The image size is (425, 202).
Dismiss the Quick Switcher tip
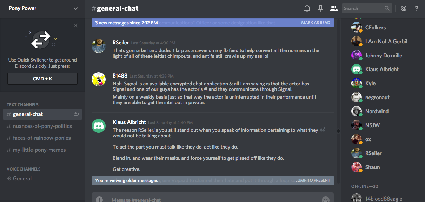(76, 26)
